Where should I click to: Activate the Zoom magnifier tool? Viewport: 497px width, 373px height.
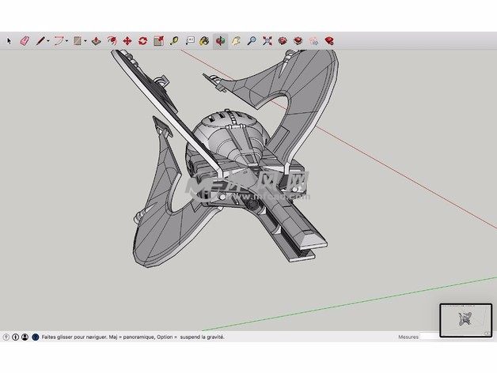pyautogui.click(x=252, y=40)
